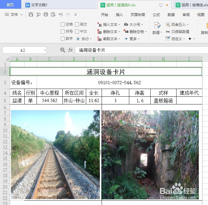Open the 审阅 ribbon tab

tap(186, 15)
